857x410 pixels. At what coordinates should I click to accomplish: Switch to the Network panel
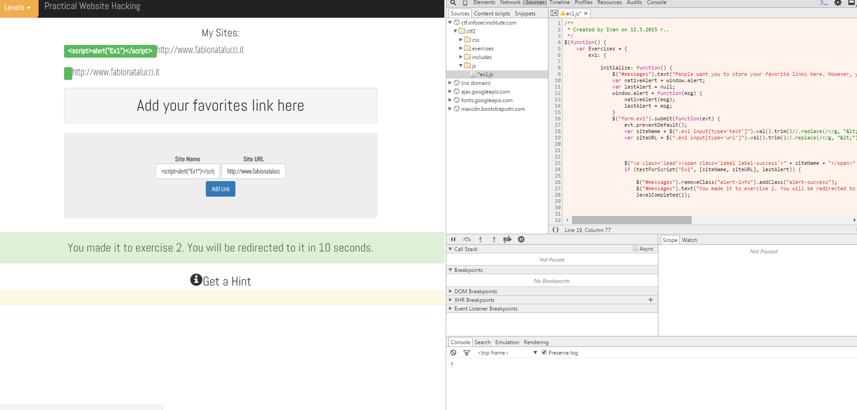coord(510,3)
